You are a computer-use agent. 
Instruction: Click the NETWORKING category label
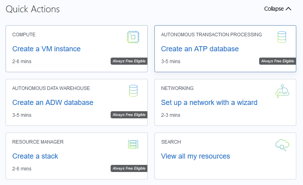pyautogui.click(x=177, y=88)
